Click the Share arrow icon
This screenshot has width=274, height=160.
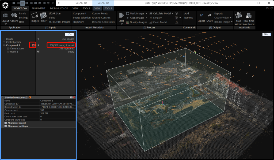(210, 16)
